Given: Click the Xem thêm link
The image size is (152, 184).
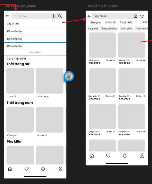Looking at the screenshot, I should click(35, 52).
